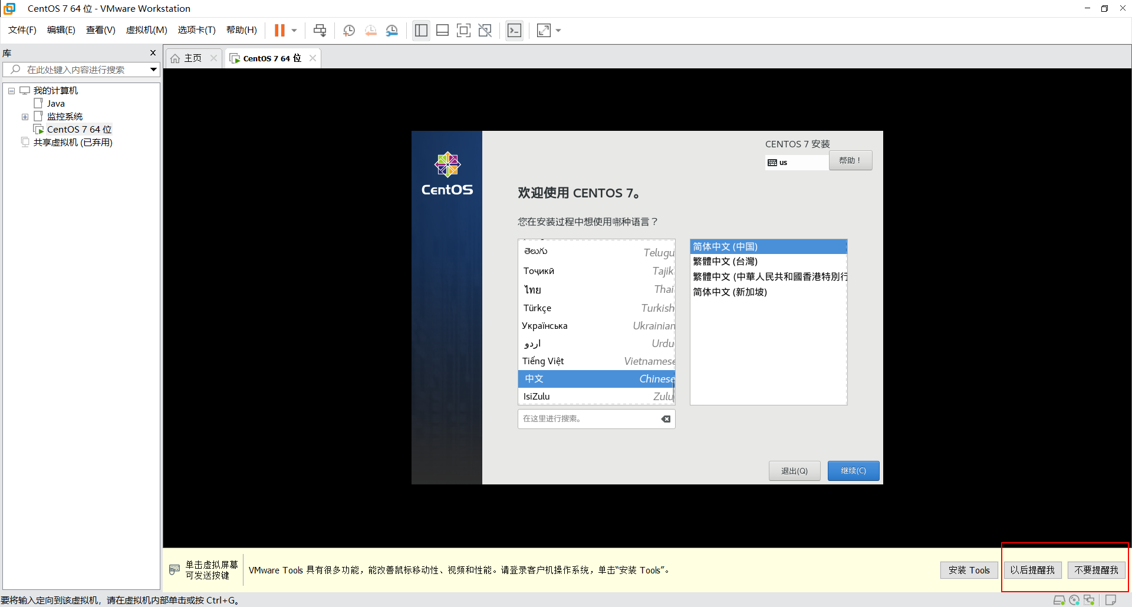Open the 选项卡(T) menu
Viewport: 1132px width, 607px height.
pos(197,30)
